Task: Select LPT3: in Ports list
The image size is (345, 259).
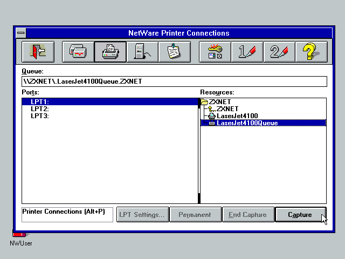Action: 110,116
